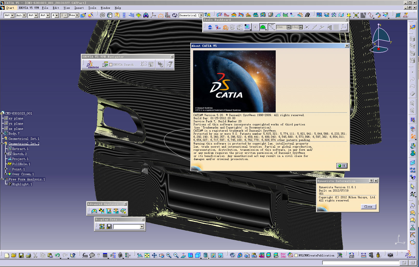Toggle the ENOVIA Search checkbox
Screen dimensions: 419x267
pos(111,65)
